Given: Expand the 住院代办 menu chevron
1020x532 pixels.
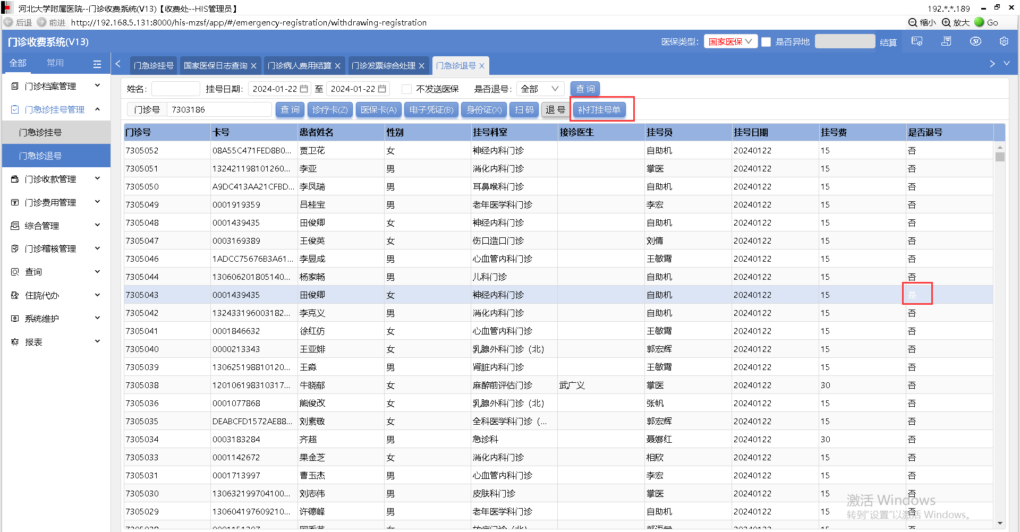Looking at the screenshot, I should [x=97, y=295].
